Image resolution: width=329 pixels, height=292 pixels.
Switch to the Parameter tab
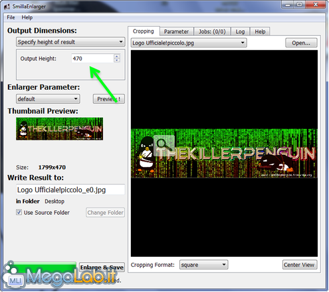177,31
